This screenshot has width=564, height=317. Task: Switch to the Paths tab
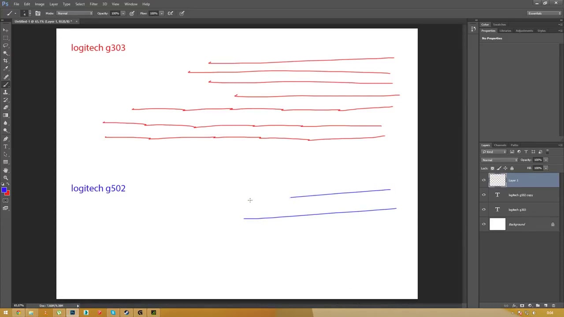[515, 145]
